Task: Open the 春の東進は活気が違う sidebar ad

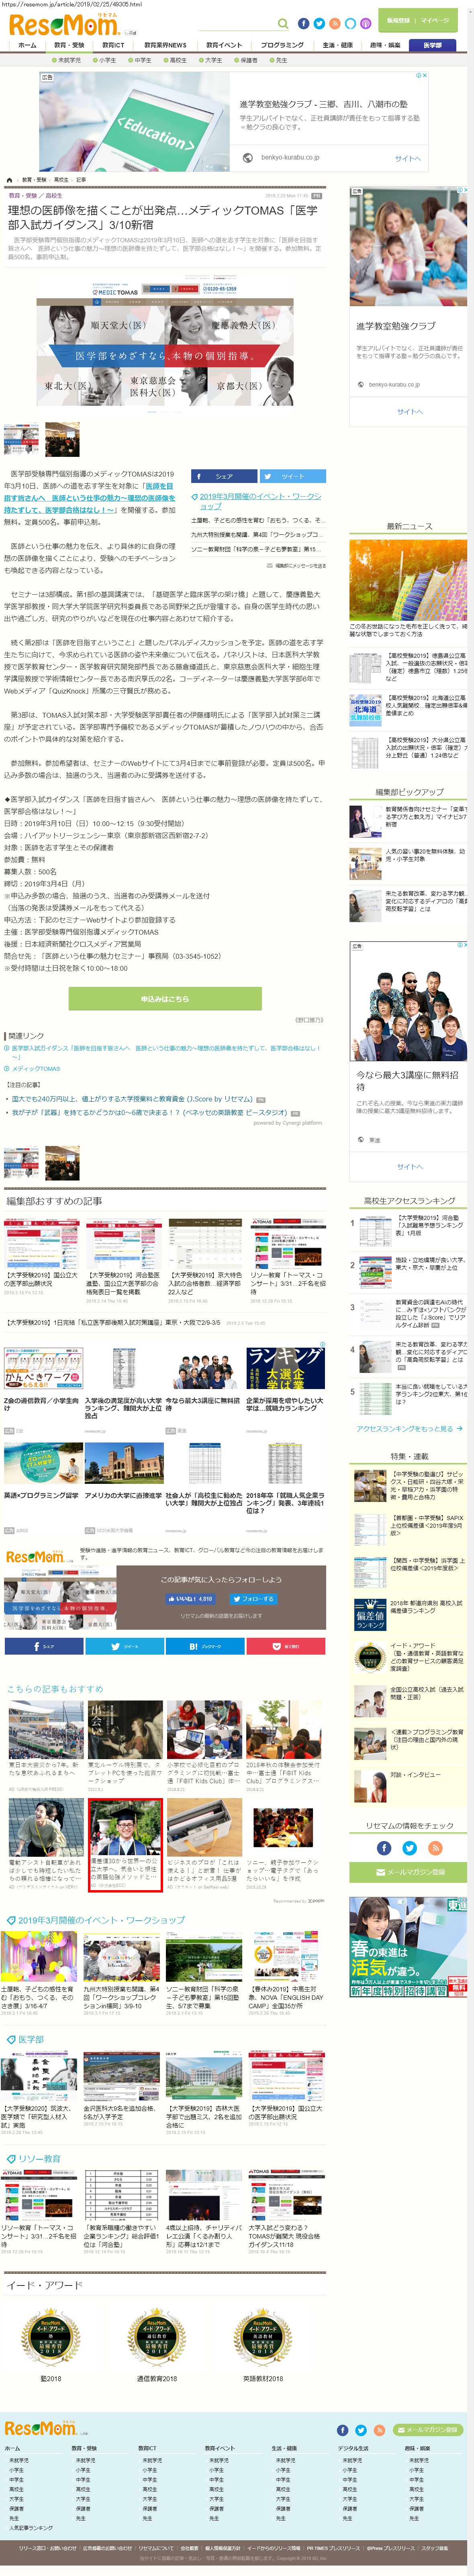Action: pyautogui.click(x=409, y=1947)
